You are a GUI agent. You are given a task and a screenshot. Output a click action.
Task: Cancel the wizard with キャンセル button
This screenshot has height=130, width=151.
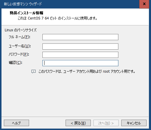(134, 123)
